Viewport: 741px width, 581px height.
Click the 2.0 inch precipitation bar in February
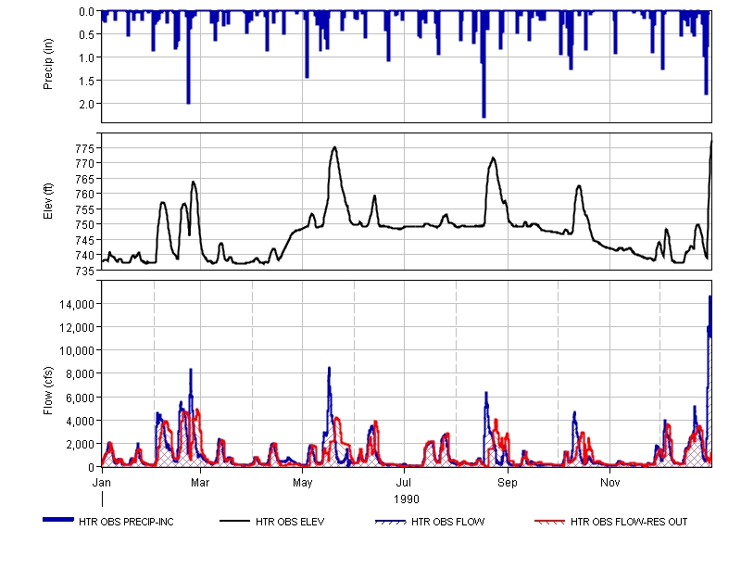click(188, 57)
